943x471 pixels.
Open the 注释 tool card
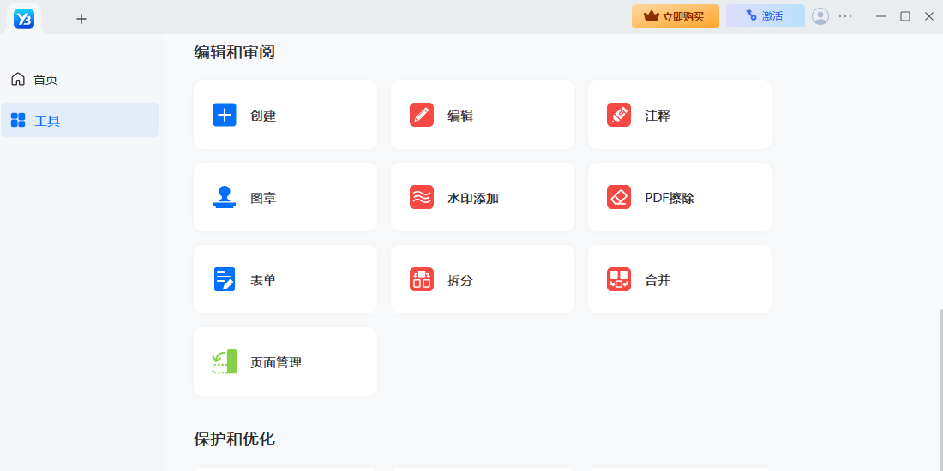tap(680, 115)
